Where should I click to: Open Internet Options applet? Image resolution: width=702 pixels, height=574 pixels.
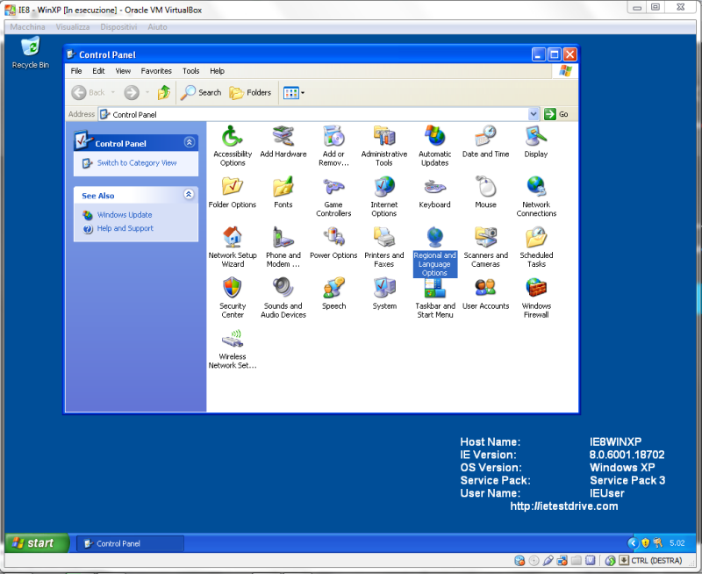[384, 196]
